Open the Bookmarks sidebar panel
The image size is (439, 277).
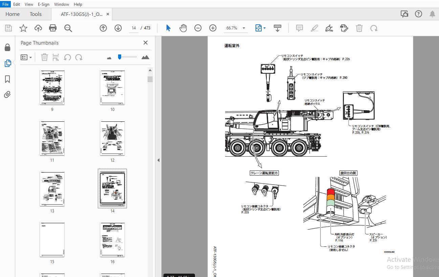tap(7, 79)
